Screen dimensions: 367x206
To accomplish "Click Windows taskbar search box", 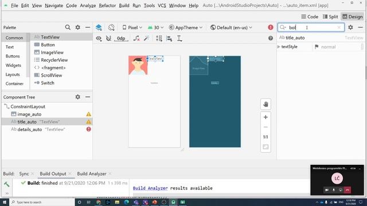I will click(41, 202).
